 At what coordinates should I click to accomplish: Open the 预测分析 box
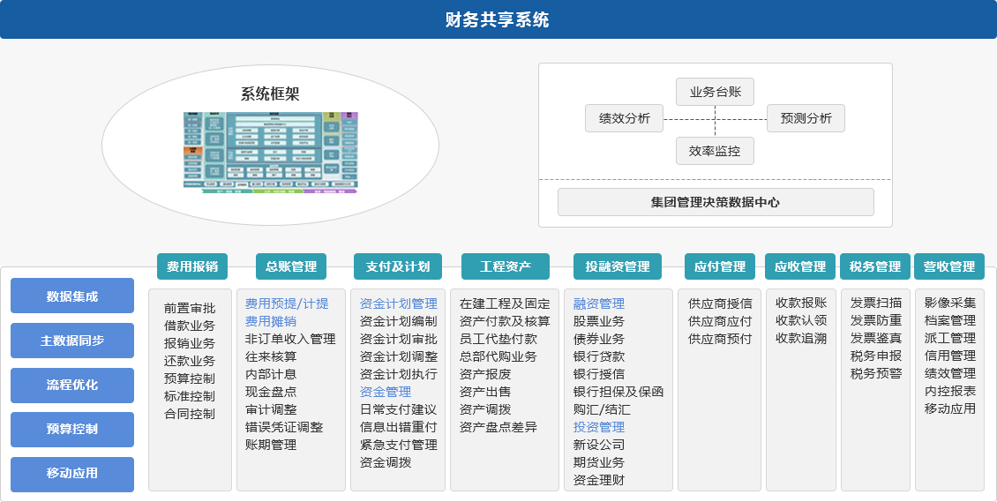(x=806, y=118)
